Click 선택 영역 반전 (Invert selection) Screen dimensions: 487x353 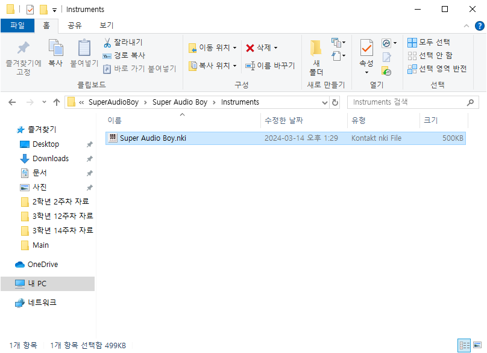click(437, 69)
